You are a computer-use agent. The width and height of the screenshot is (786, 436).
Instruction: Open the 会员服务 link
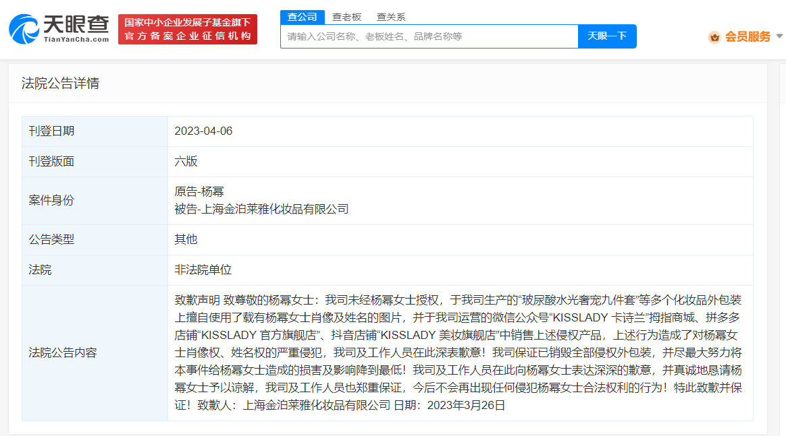point(748,36)
